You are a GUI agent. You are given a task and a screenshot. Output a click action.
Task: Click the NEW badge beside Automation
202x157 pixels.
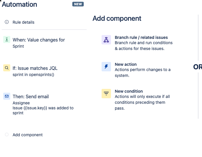[x=78, y=4]
